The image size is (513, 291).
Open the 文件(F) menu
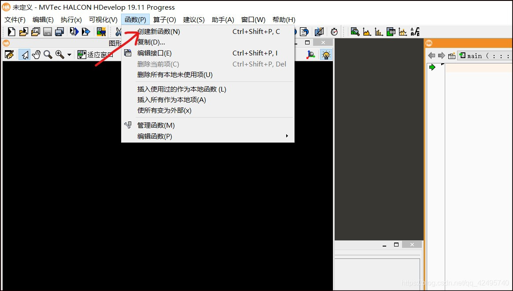pyautogui.click(x=15, y=20)
